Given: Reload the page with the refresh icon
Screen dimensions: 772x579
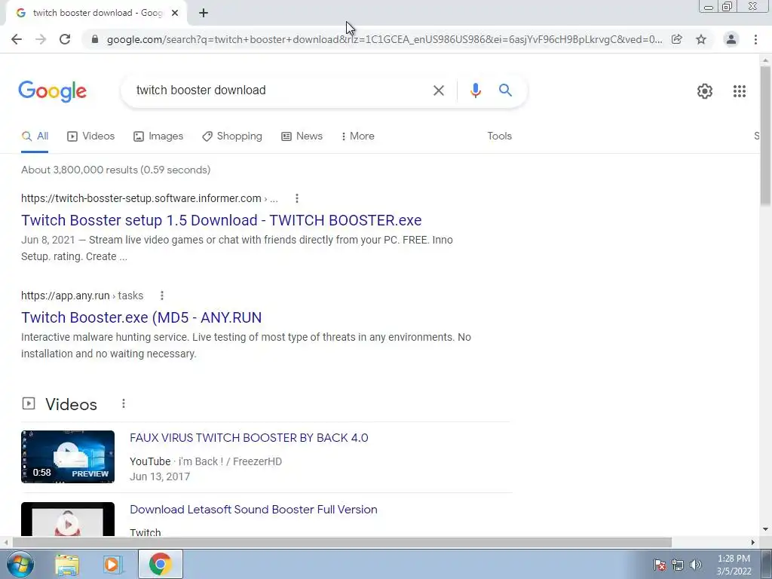Looking at the screenshot, I should click(65, 39).
